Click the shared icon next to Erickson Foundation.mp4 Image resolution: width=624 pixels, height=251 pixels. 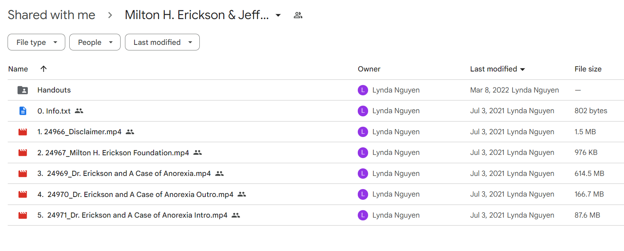point(197,153)
